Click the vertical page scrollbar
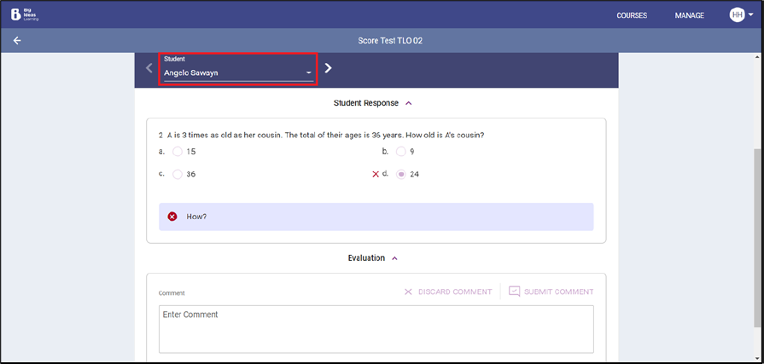764x364 pixels. coord(758,239)
